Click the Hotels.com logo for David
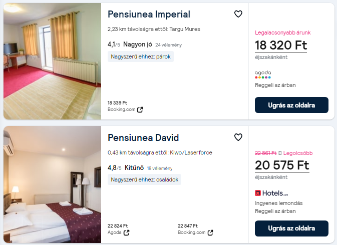The width and height of the screenshot is (337, 245). pyautogui.click(x=271, y=193)
